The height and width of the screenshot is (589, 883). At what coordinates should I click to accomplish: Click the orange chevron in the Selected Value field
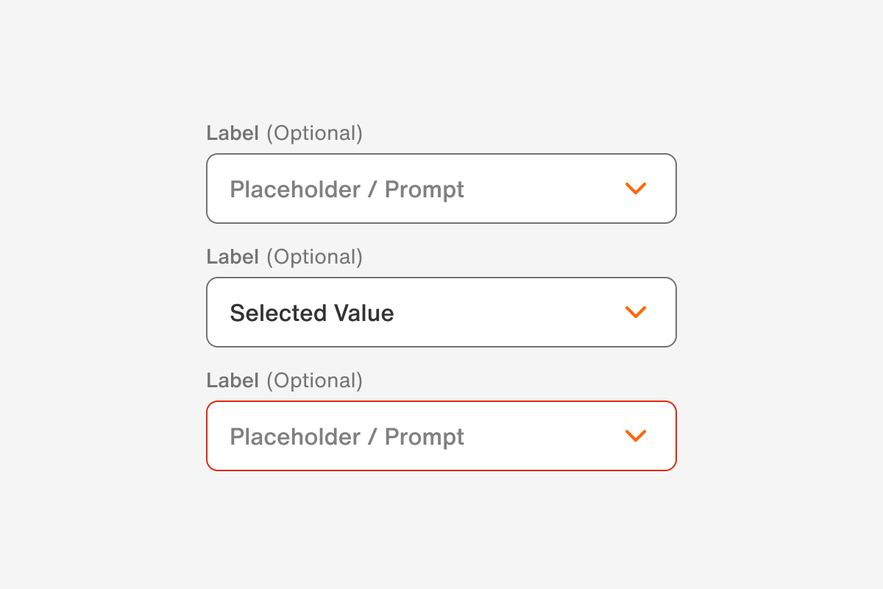(x=636, y=312)
